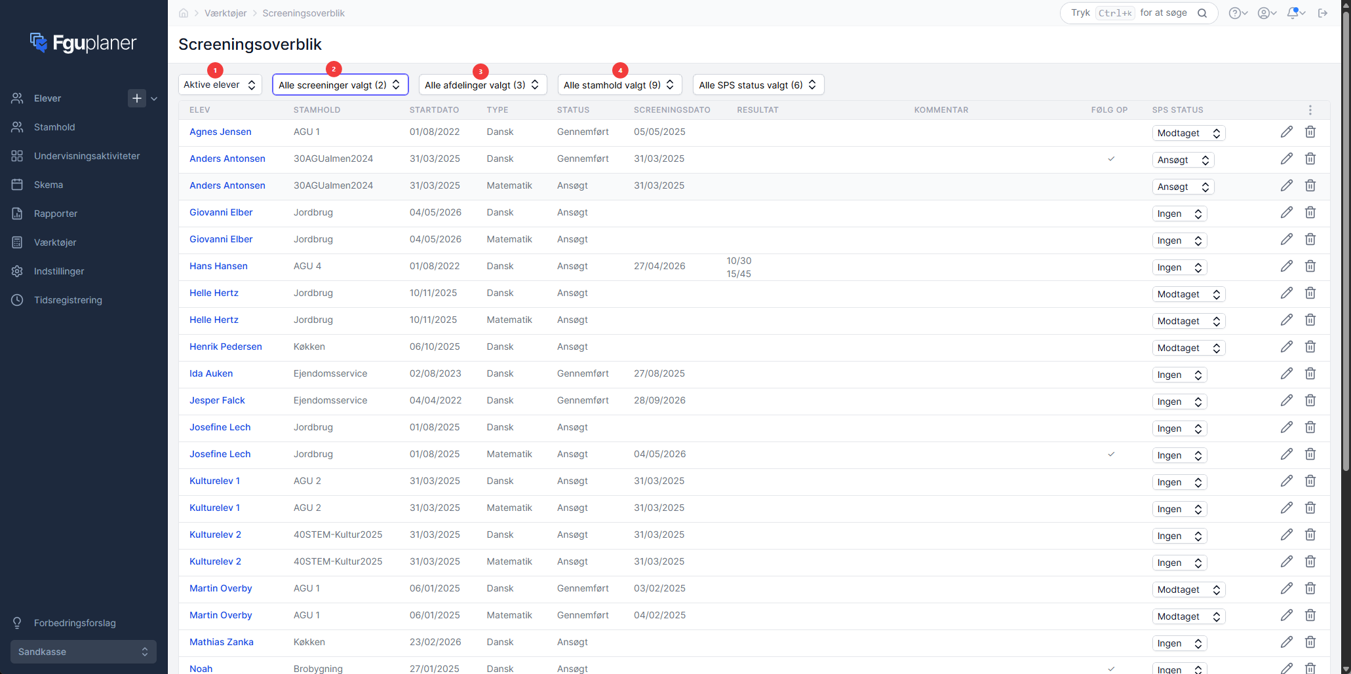Viewport: 1351px width, 674px height.
Task: Open Skema in the sidebar
Action: [x=49, y=185]
